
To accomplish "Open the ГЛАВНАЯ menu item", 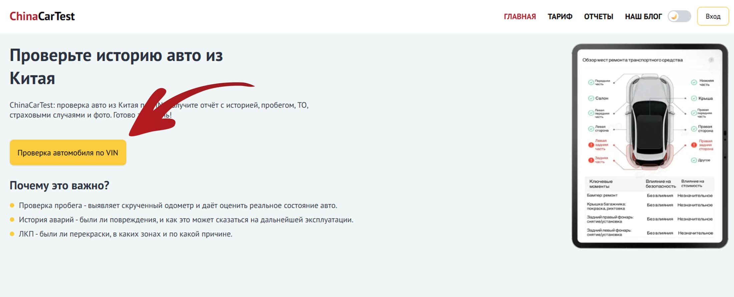I will click(519, 16).
